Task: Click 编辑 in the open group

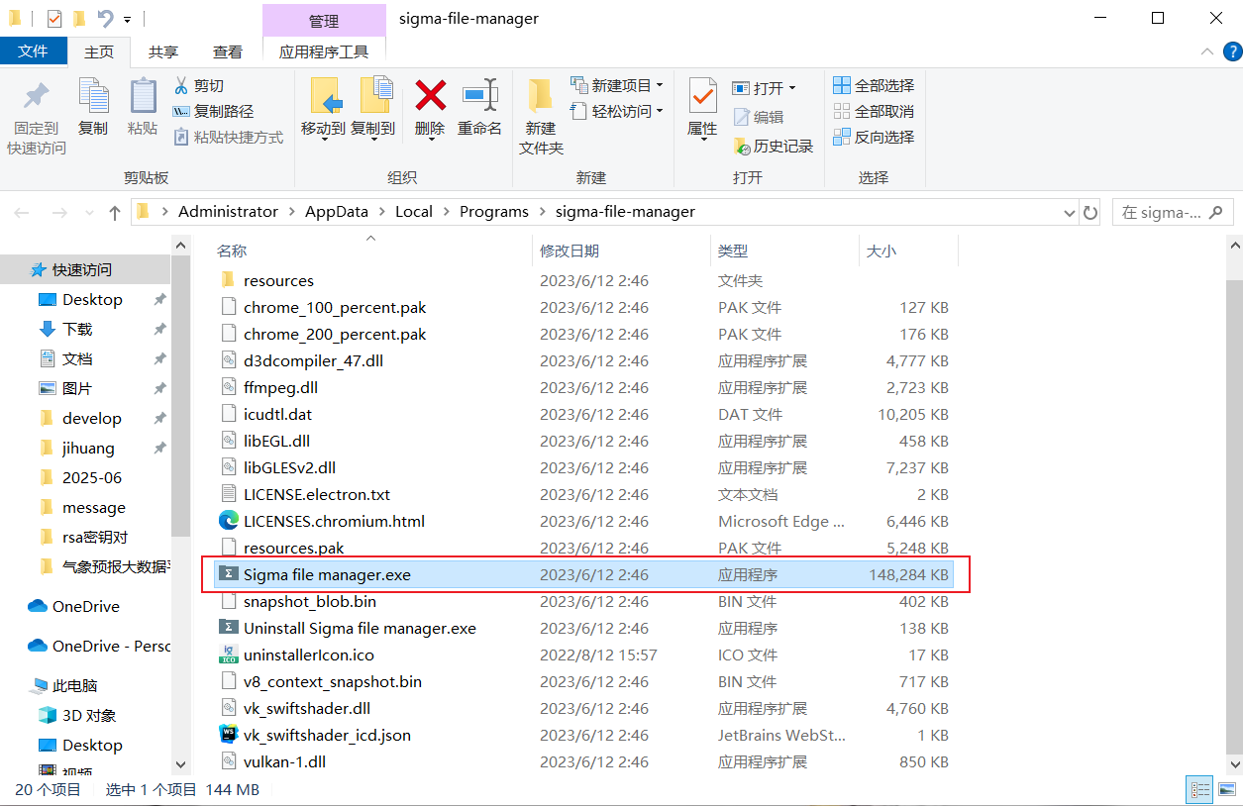Action: click(759, 117)
